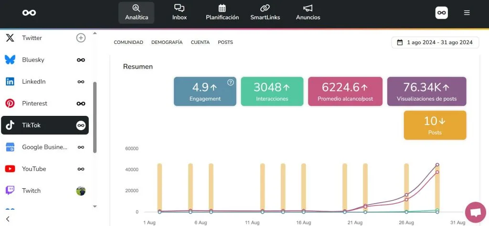
Task: Open the hamburger menu
Action: pos(467,13)
